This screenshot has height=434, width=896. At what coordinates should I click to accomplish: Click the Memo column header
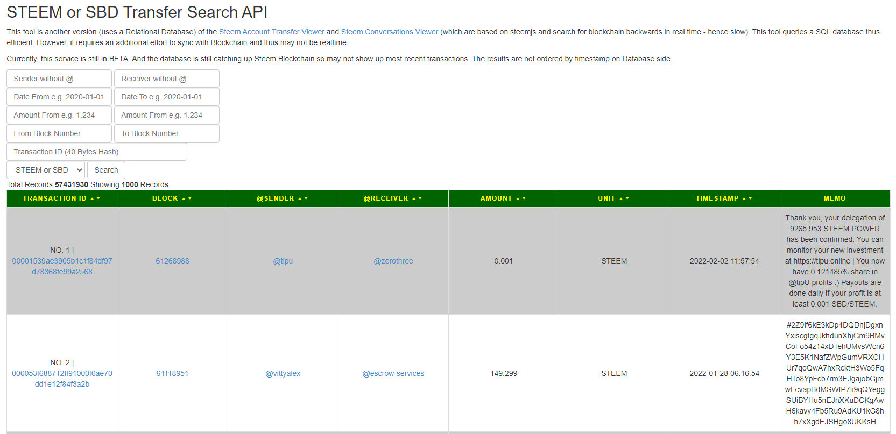835,198
